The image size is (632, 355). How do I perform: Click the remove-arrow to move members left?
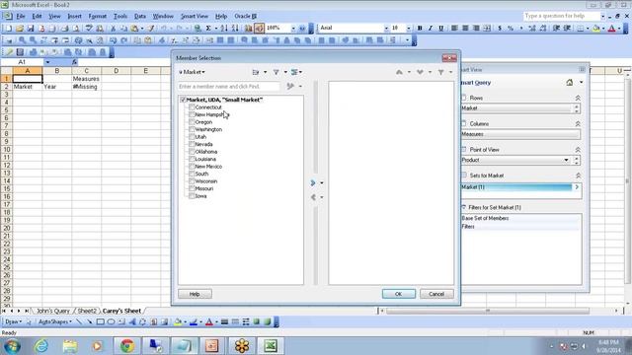[313, 197]
